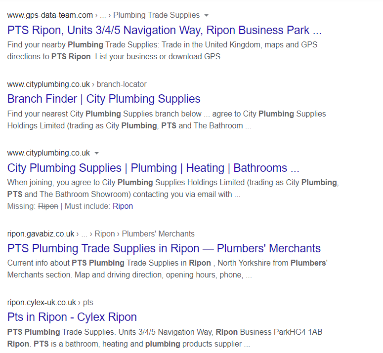Click the blue Ripon must-include link

[123, 206]
